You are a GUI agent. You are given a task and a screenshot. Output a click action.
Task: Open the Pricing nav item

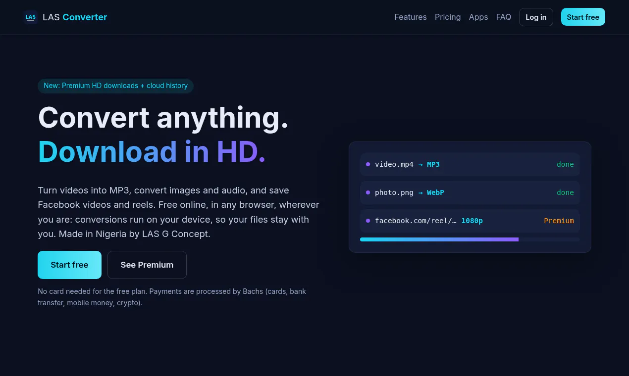[x=448, y=17]
